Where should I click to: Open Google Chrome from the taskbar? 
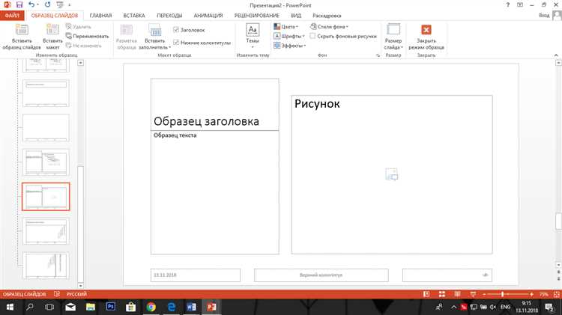[x=151, y=307]
